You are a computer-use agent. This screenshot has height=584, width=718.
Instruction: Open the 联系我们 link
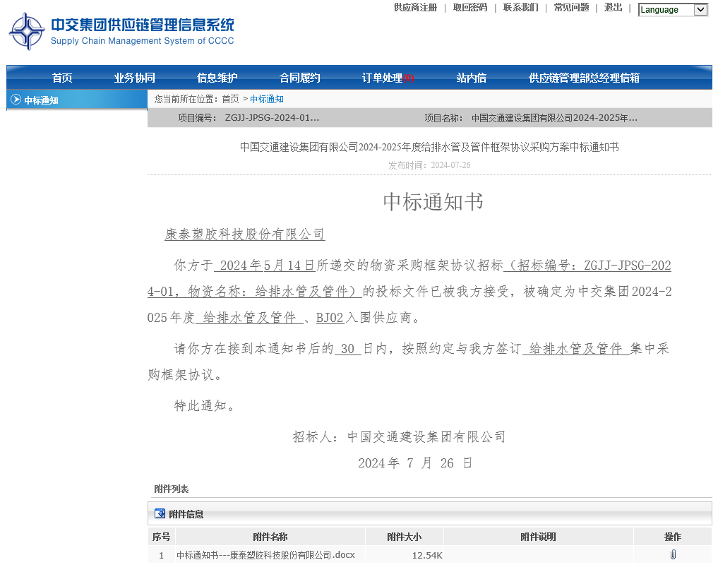click(x=520, y=8)
